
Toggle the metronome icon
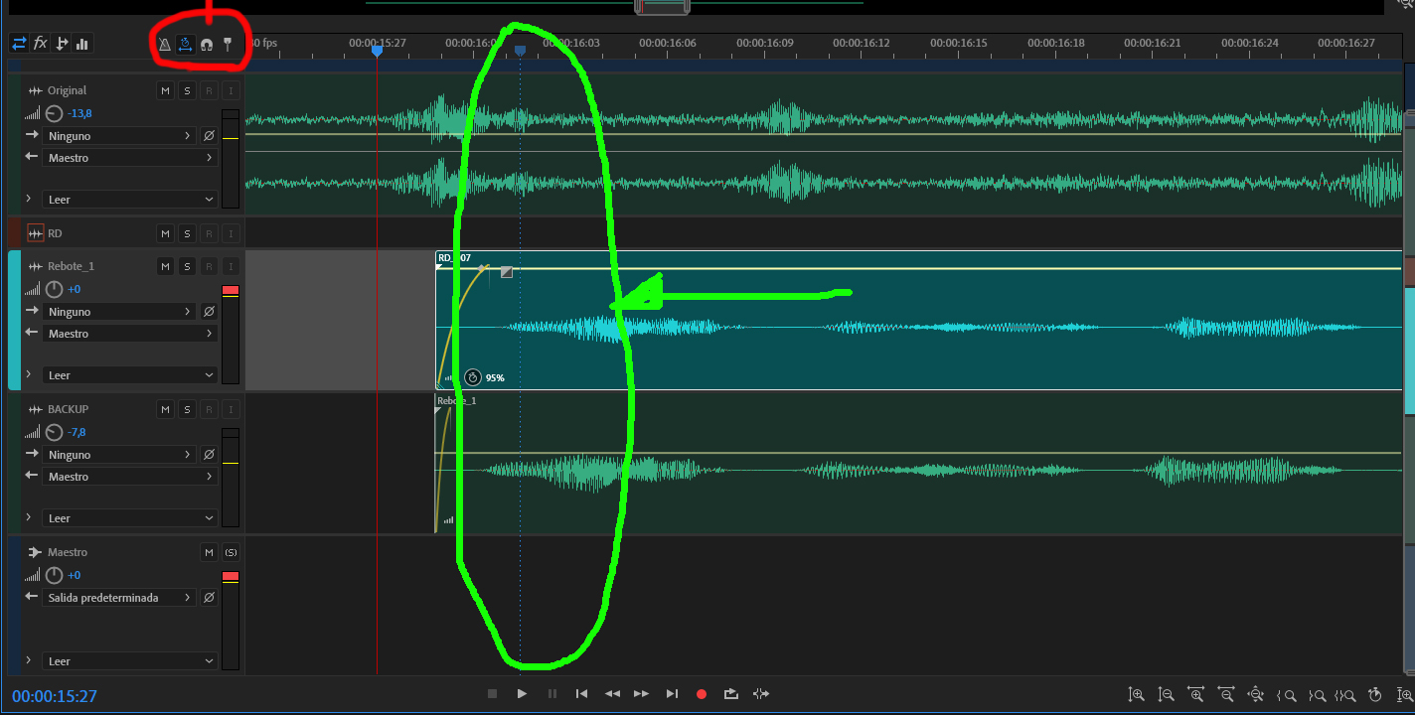click(x=165, y=44)
